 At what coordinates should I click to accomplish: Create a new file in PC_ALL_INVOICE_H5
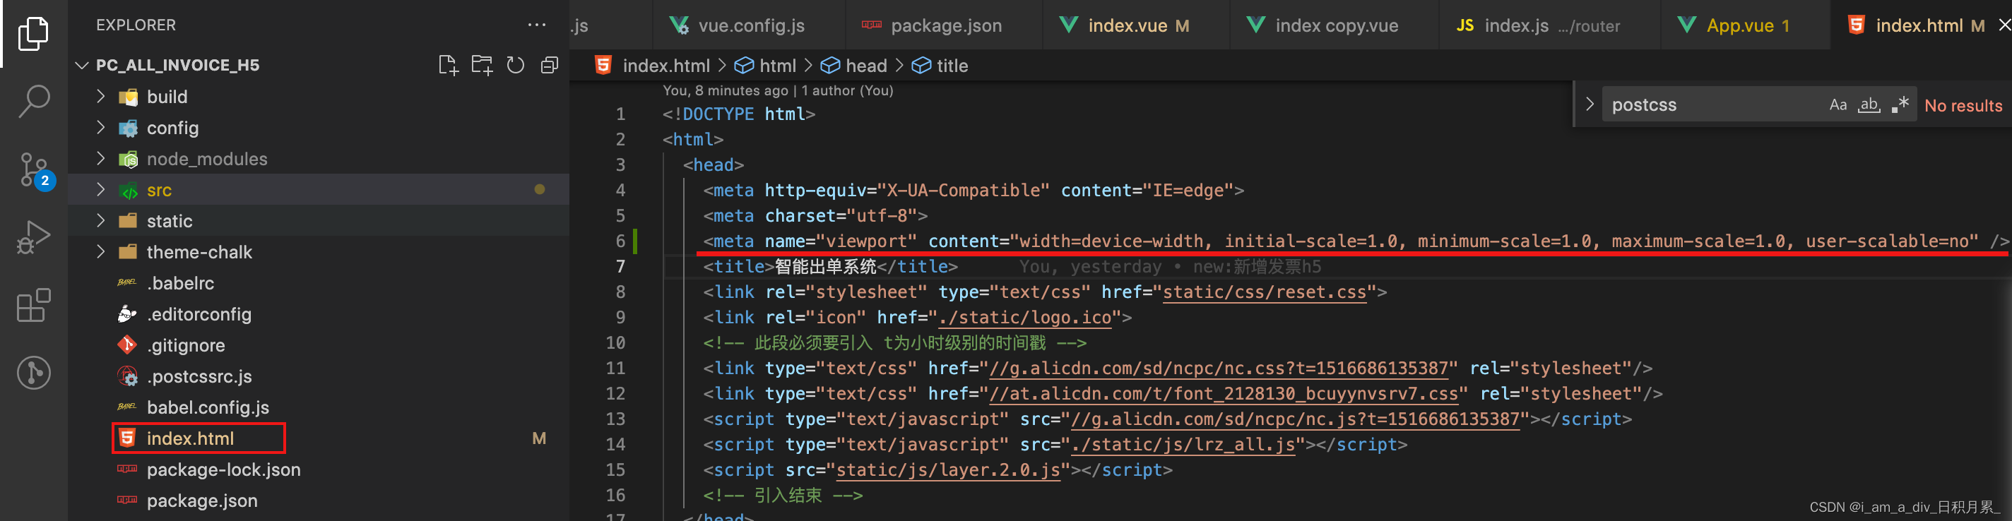click(x=448, y=65)
